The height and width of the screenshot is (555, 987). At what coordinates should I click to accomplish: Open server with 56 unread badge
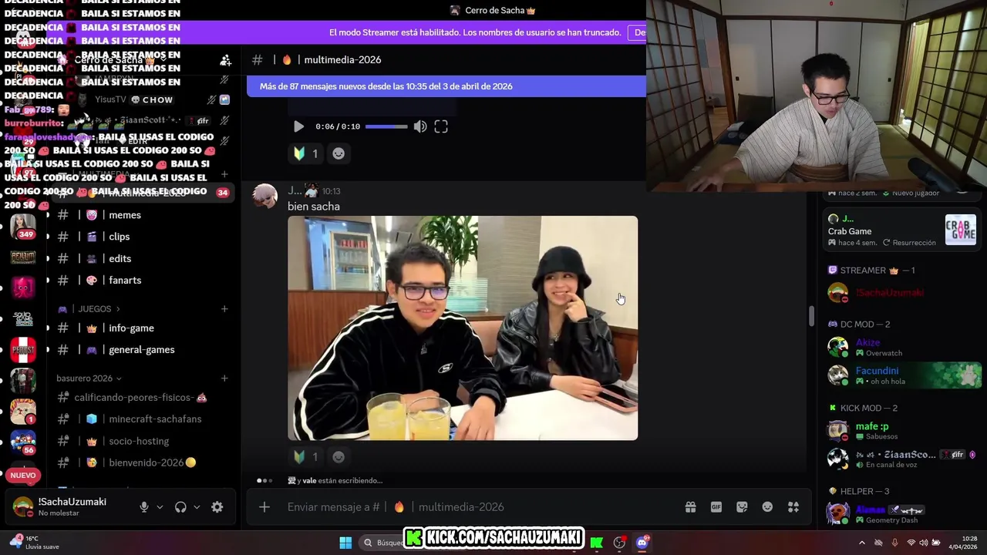(x=22, y=441)
